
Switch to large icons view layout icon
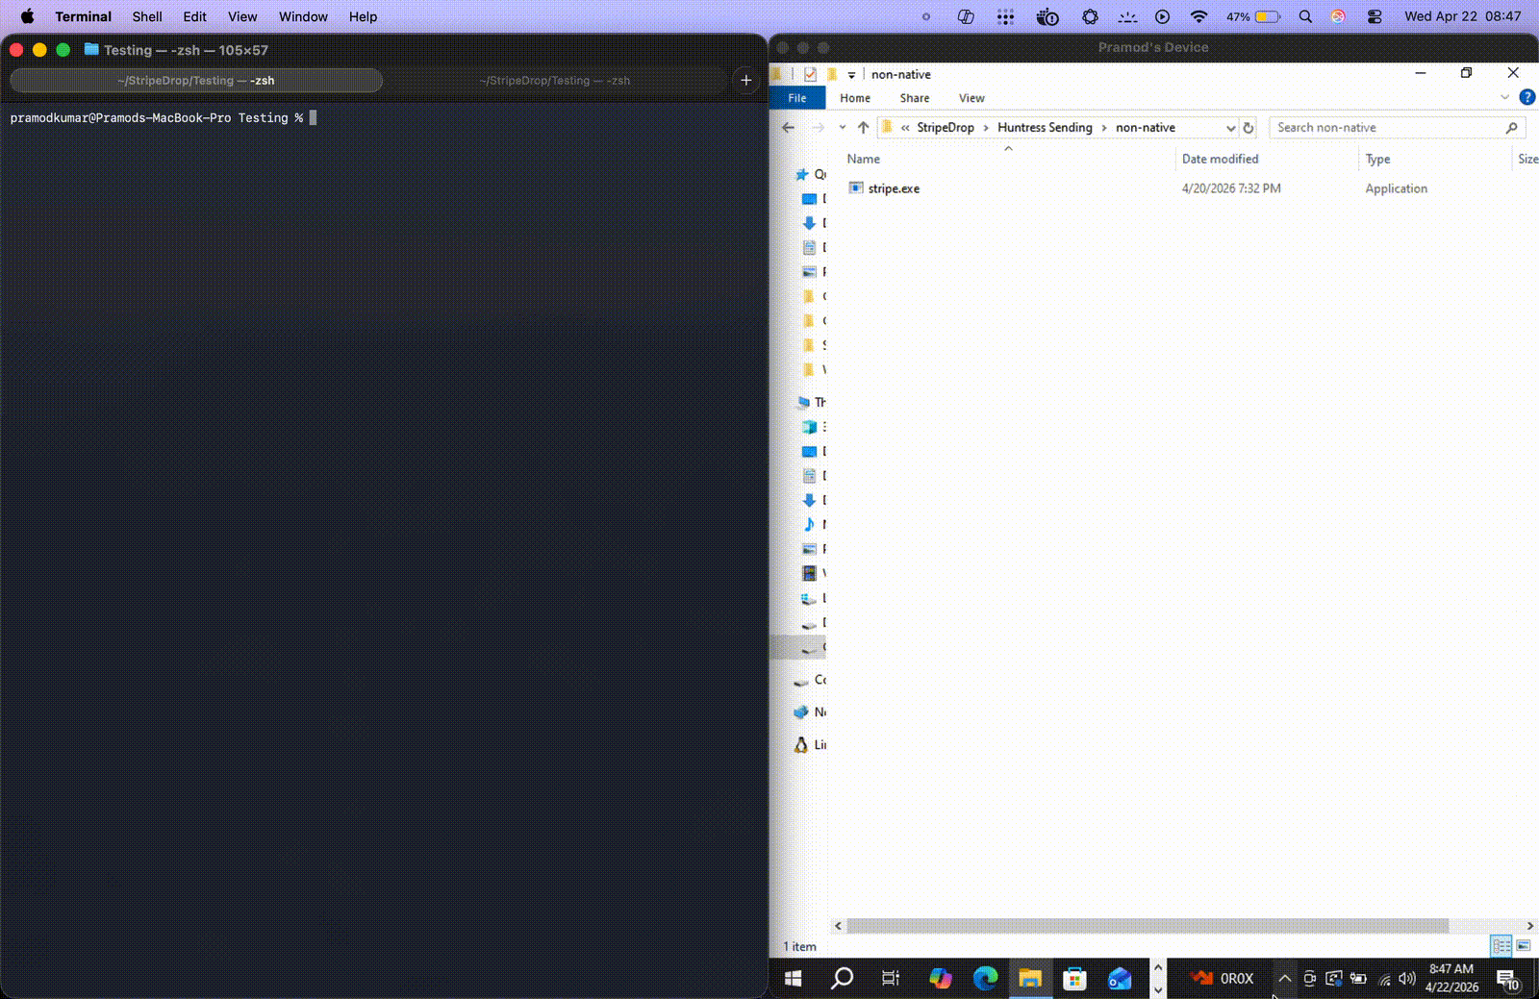[1524, 946]
